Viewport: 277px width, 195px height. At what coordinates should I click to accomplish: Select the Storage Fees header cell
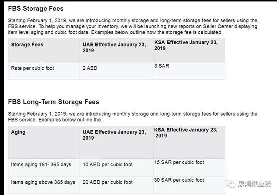click(44, 50)
